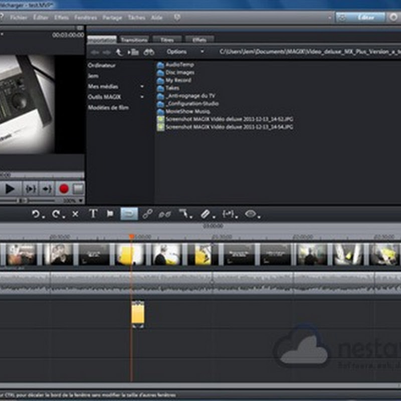
Task: Toggle the chain link group icon
Action: 147,214
